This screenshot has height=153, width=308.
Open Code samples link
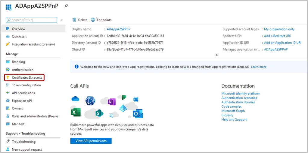pyautogui.click(x=232, y=106)
